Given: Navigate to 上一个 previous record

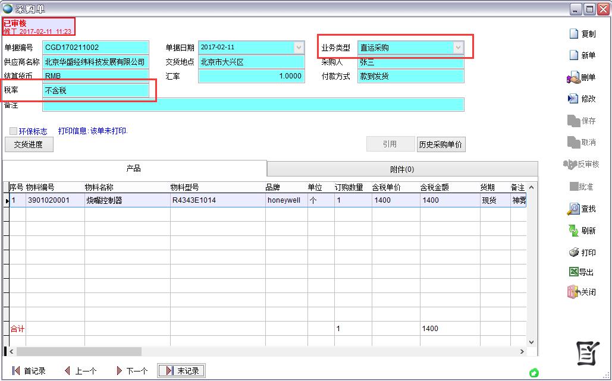Looking at the screenshot, I should [80, 371].
